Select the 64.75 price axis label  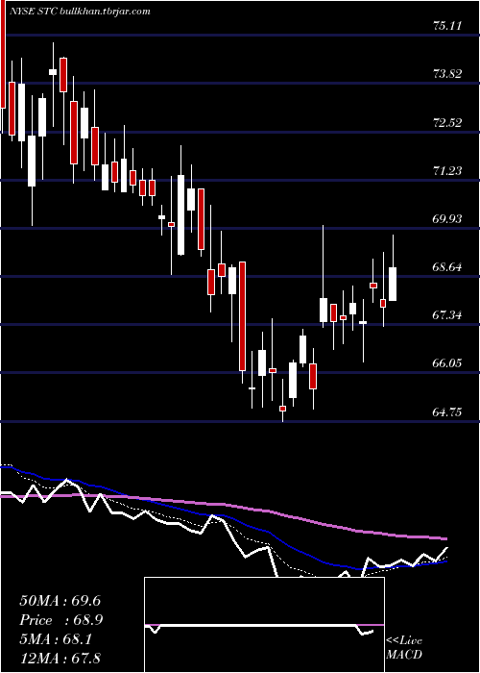tap(447, 412)
